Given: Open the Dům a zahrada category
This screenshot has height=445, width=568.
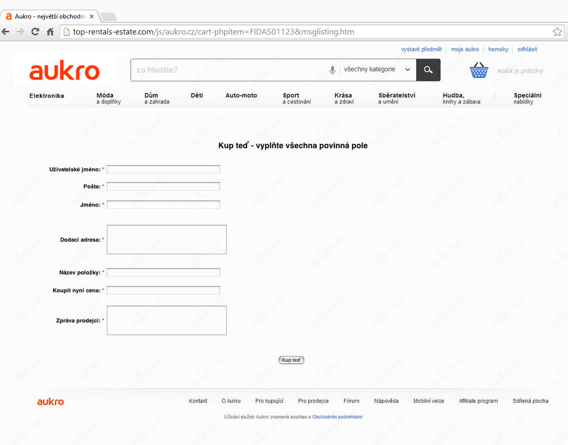Looking at the screenshot, I should pyautogui.click(x=157, y=98).
